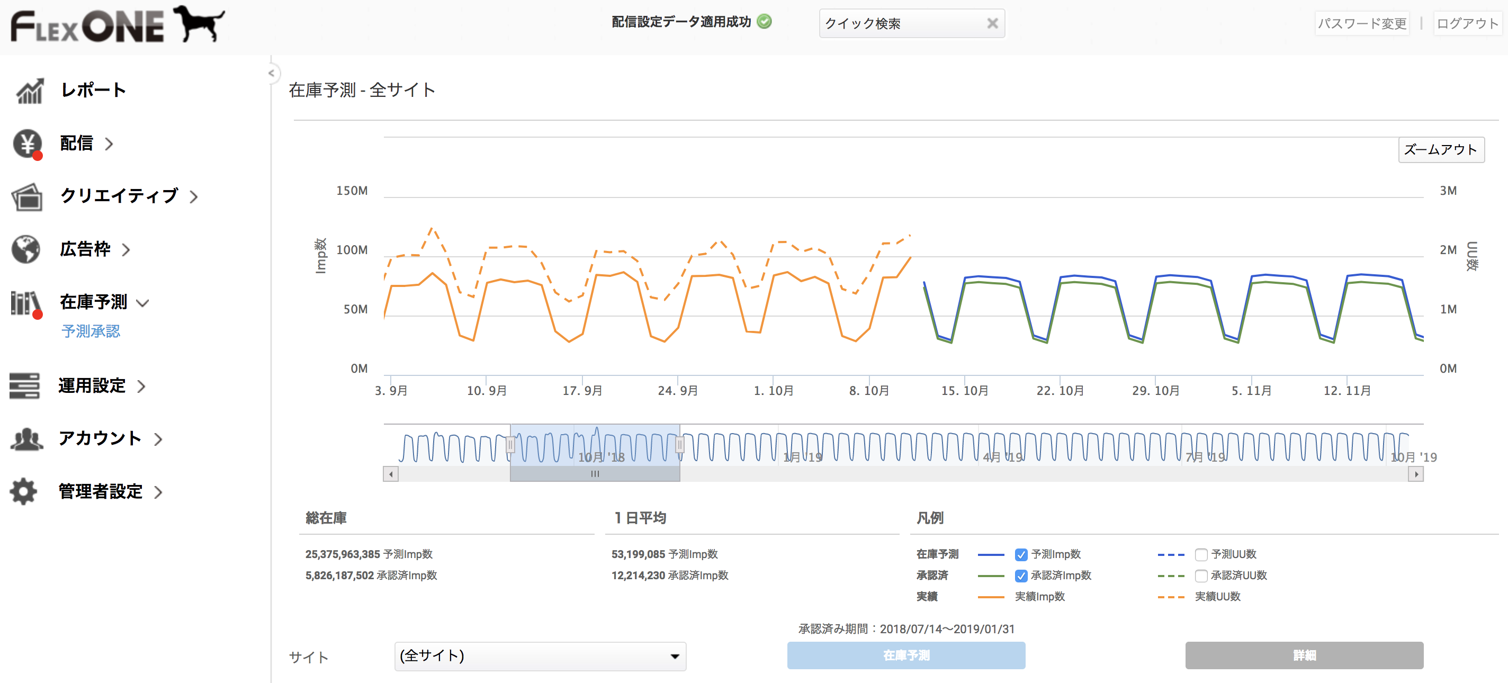Enable the 予測UU数 checkbox

coord(1201,554)
